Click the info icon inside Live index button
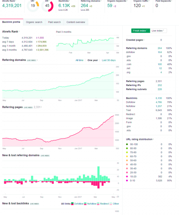Screen dimensions: 179x215 point(163,30)
